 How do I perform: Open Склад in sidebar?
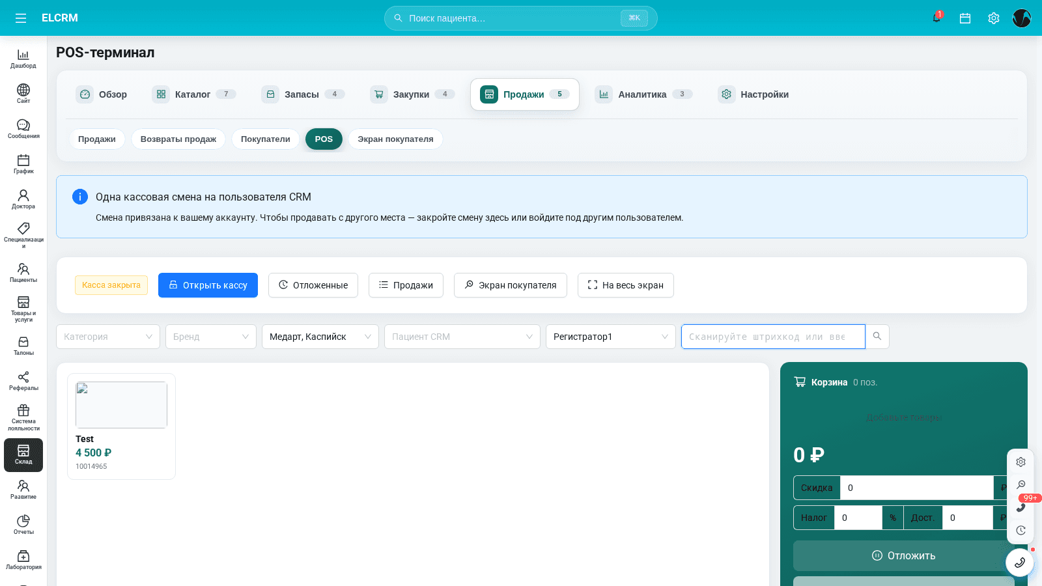click(x=23, y=454)
